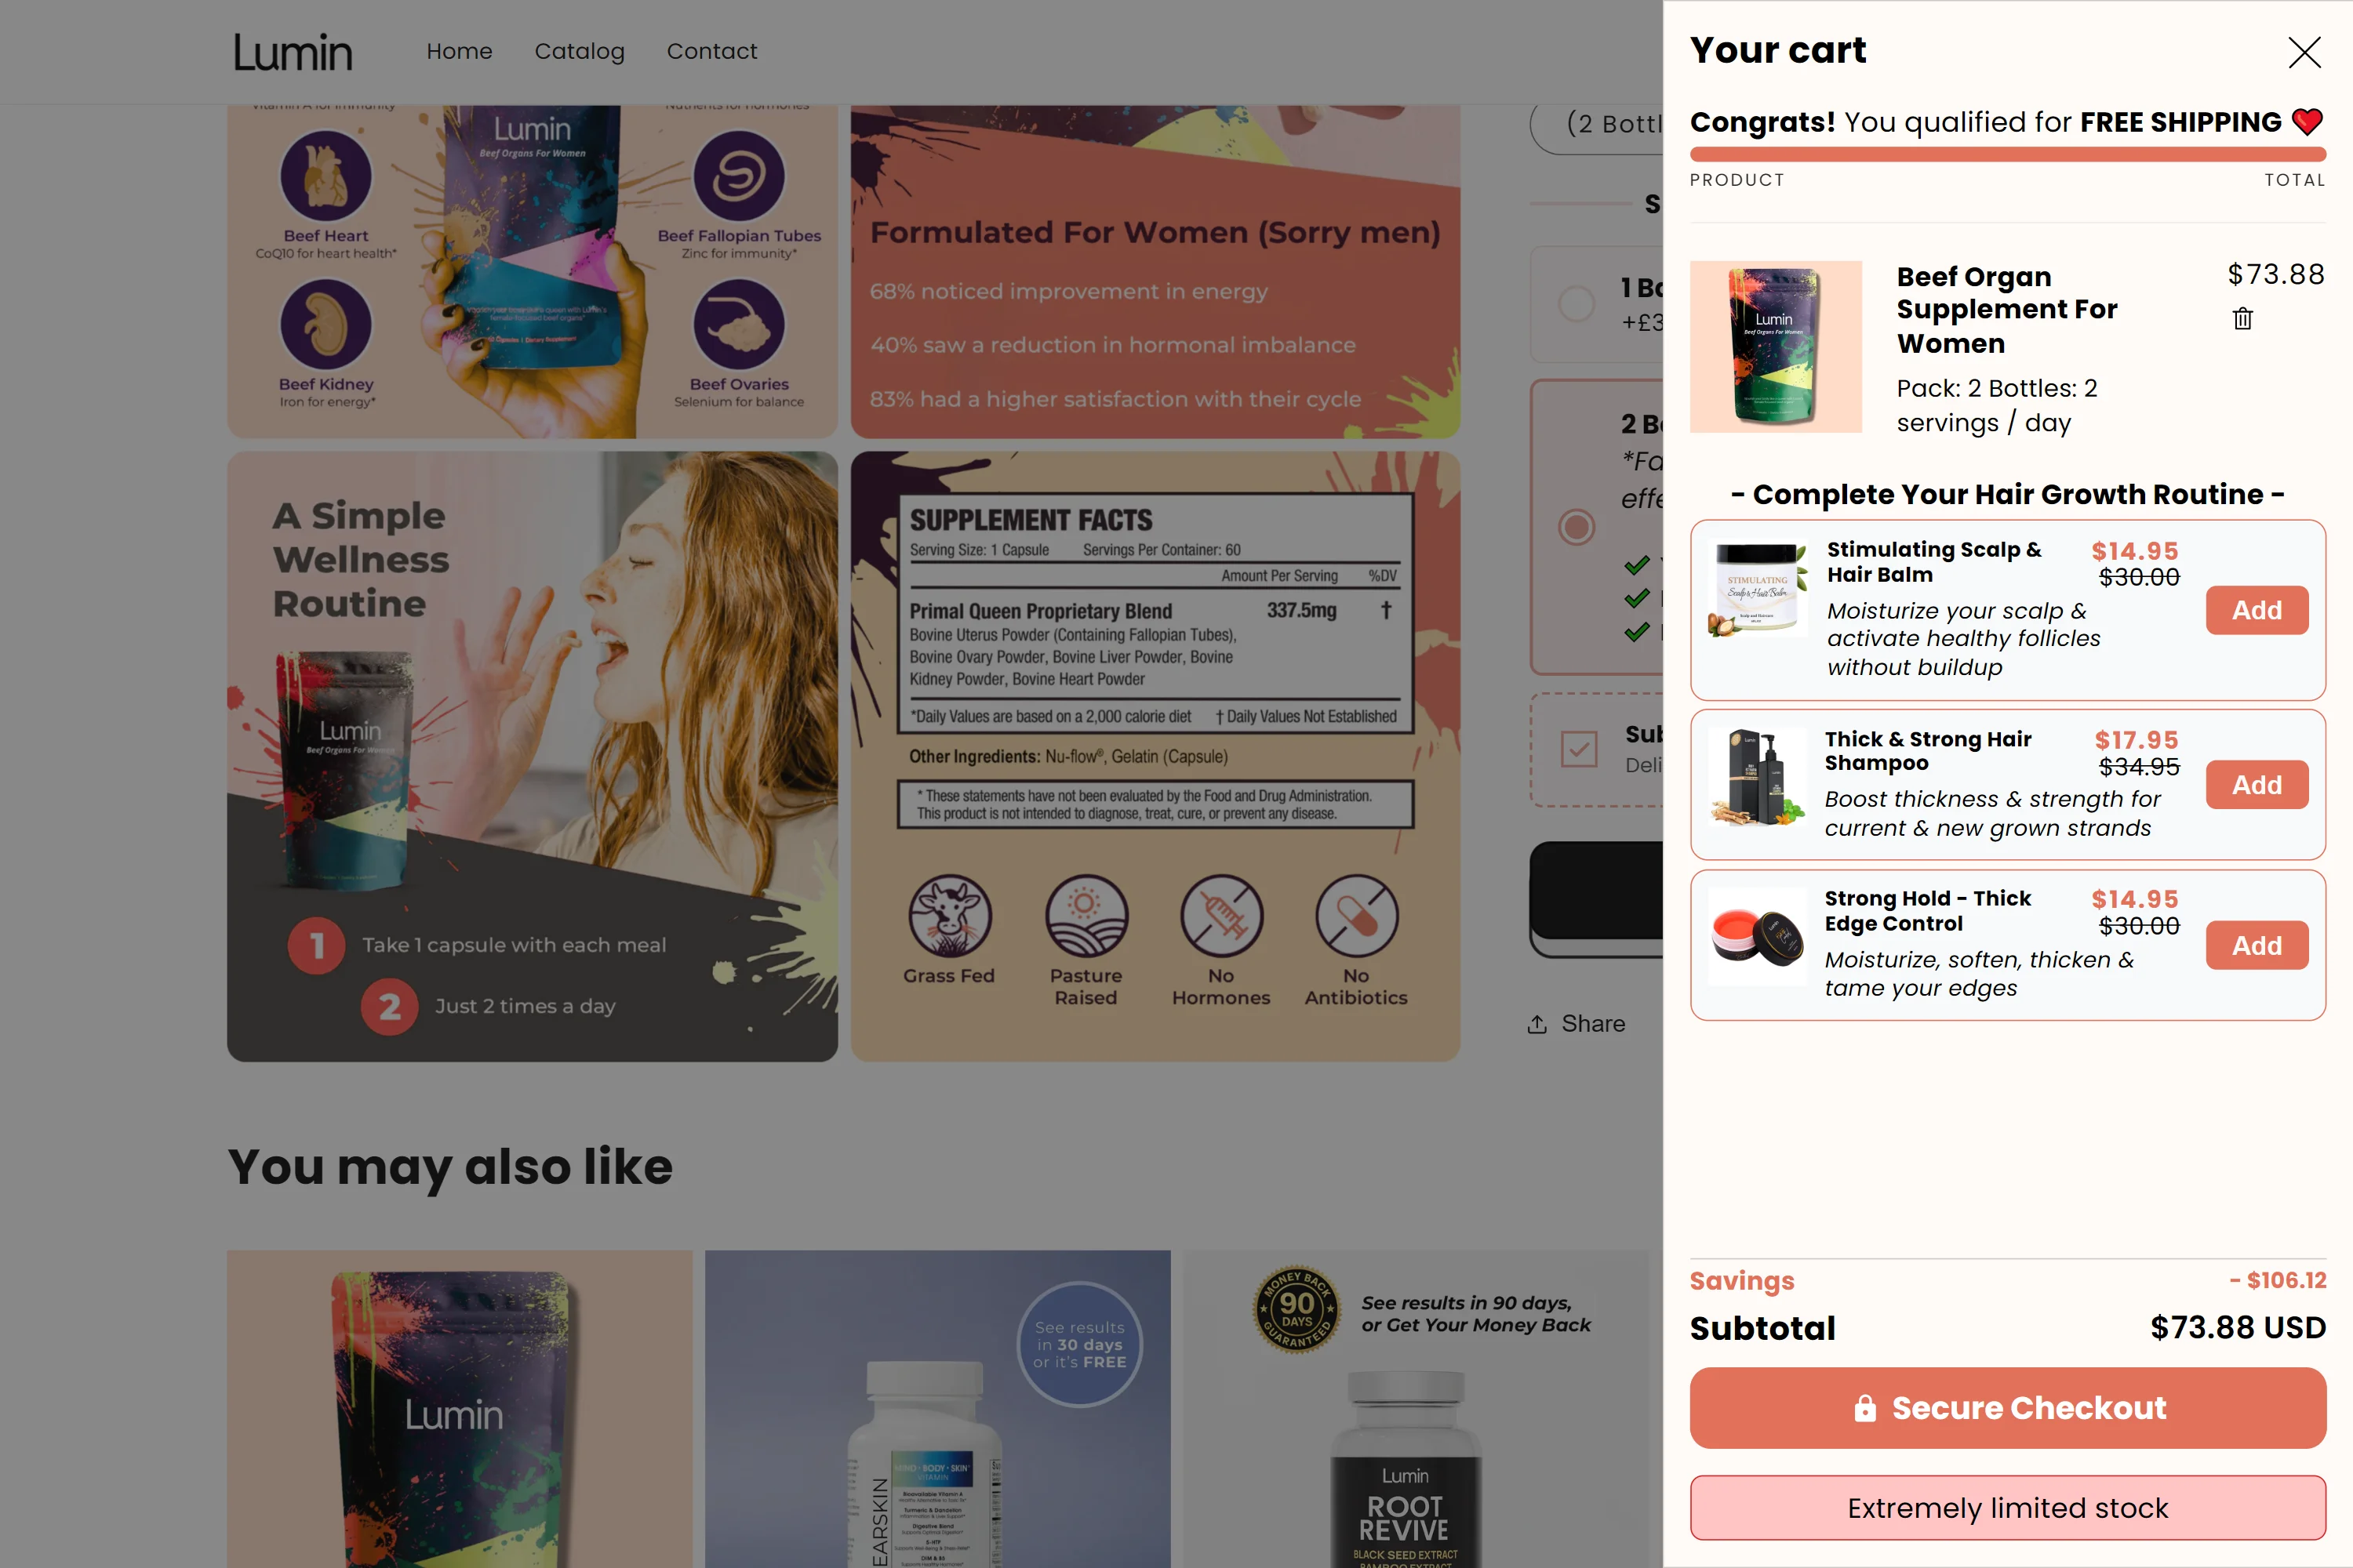Remove Beef Organ Supplement using trash icon
The height and width of the screenshot is (1568, 2353).
pos(2242,318)
